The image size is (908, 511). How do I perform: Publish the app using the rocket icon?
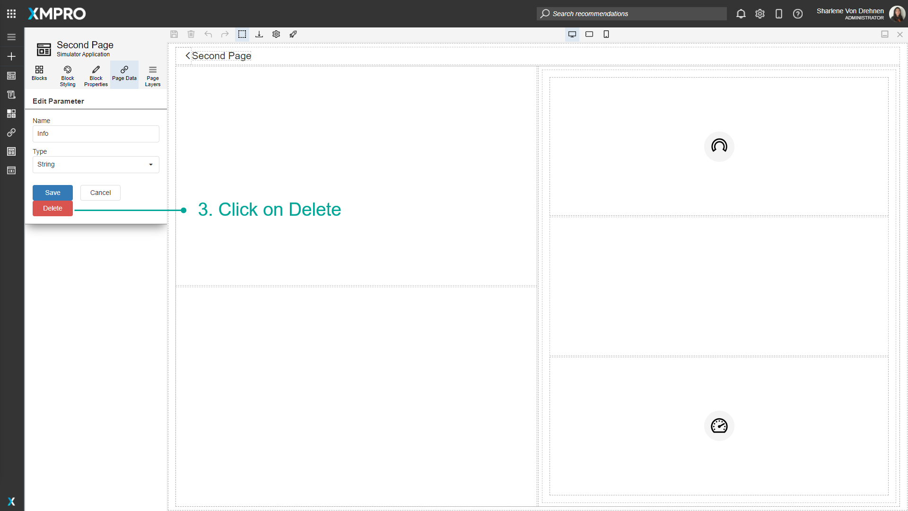pyautogui.click(x=293, y=34)
